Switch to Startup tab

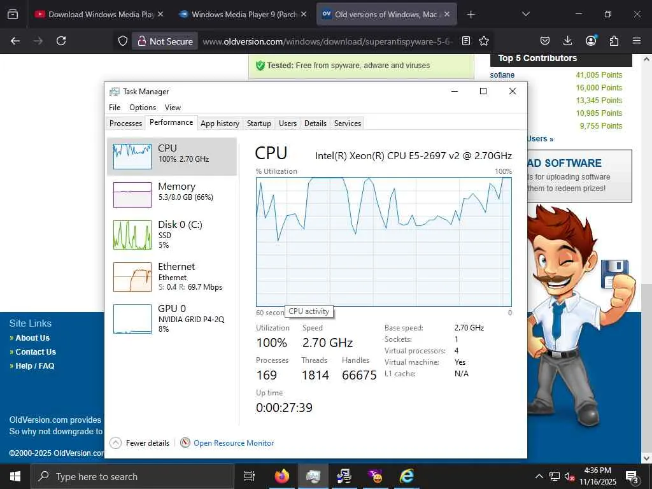click(259, 123)
